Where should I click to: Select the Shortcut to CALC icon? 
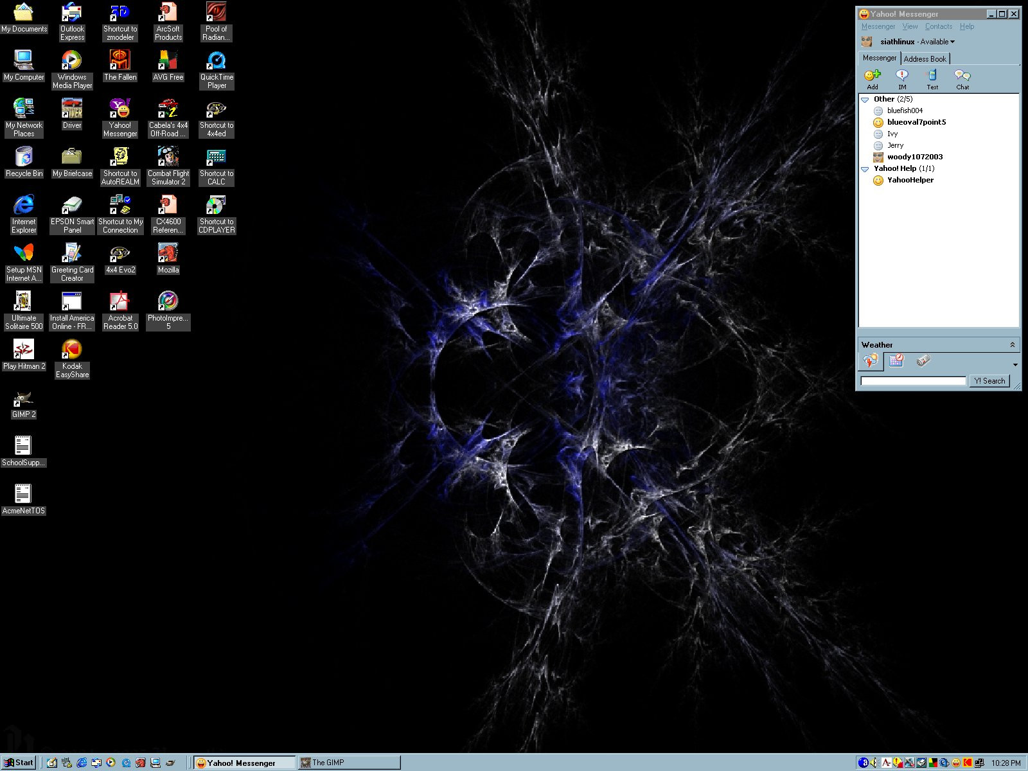217,166
